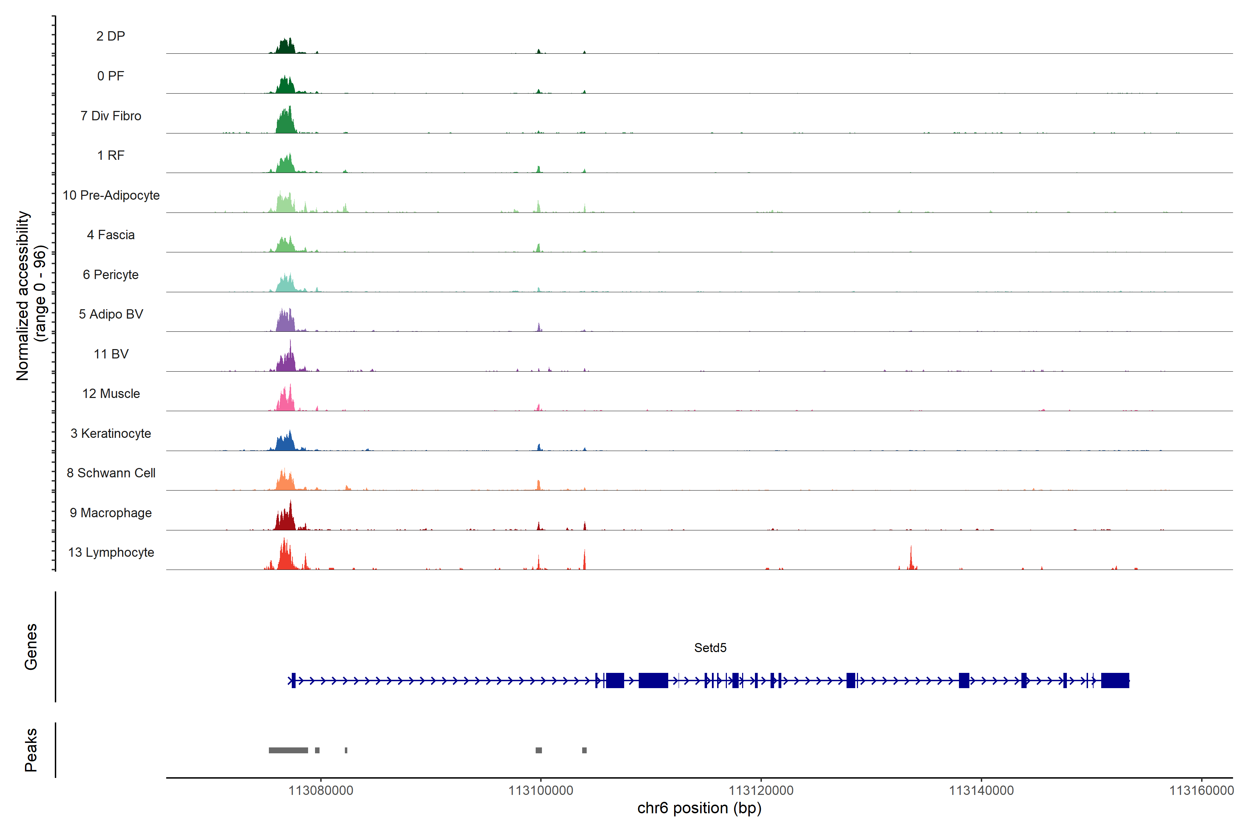Click the 6 Pericyte track label

[x=110, y=274]
